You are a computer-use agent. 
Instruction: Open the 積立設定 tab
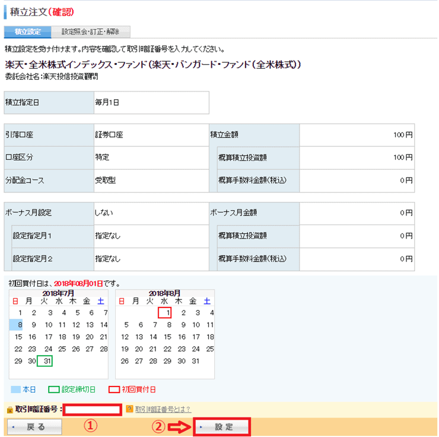click(27, 31)
